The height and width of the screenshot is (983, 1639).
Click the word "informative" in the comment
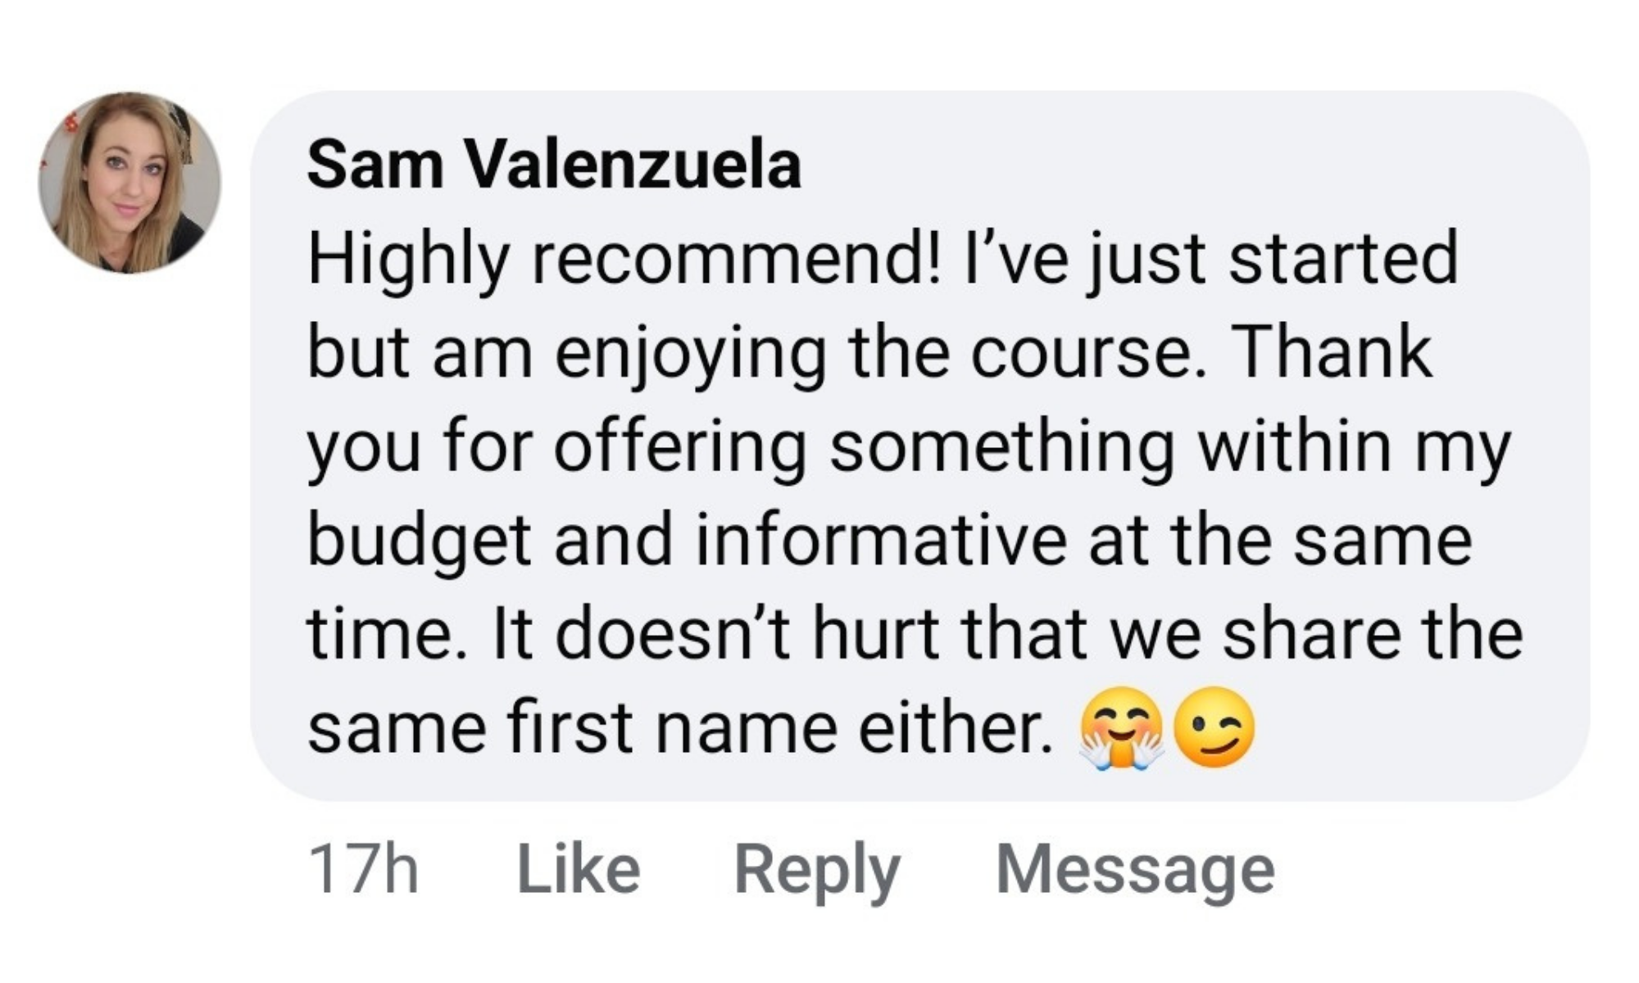[x=881, y=541]
